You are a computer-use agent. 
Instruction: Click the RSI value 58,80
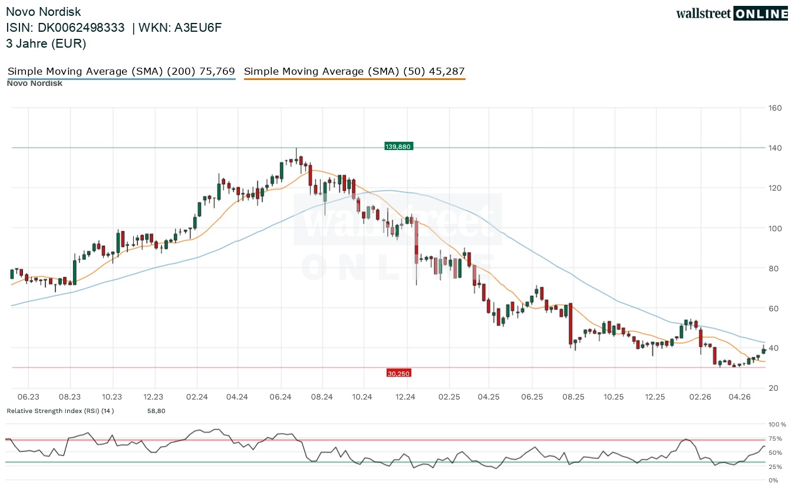pyautogui.click(x=156, y=411)
